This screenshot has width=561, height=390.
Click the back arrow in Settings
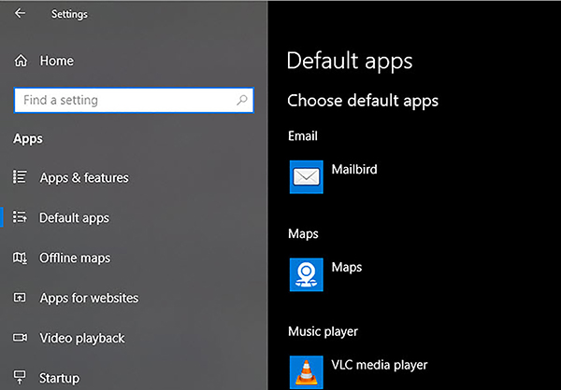(20, 14)
